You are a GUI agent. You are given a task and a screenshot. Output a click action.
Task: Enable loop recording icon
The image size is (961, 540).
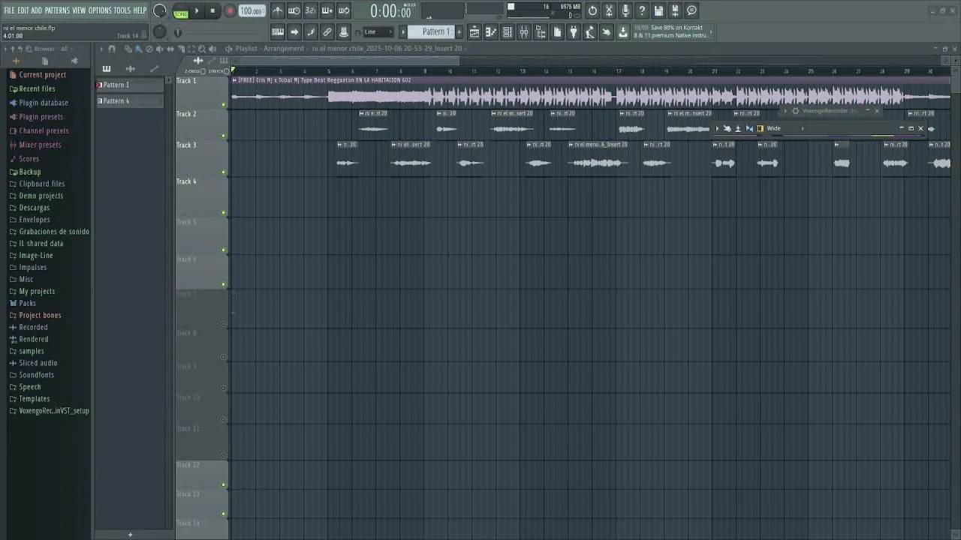[344, 10]
